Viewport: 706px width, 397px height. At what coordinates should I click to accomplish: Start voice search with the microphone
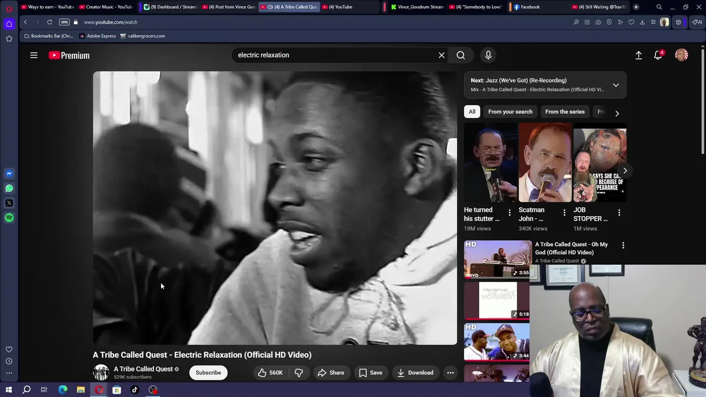[488, 55]
